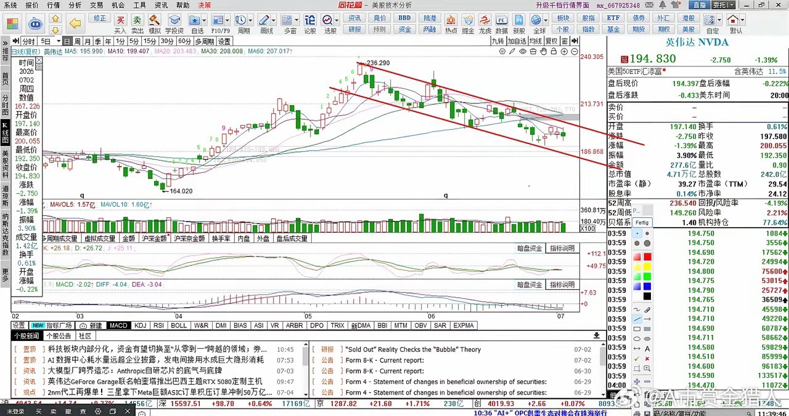Toggle 复权 price adjustment on the chart

551,41
